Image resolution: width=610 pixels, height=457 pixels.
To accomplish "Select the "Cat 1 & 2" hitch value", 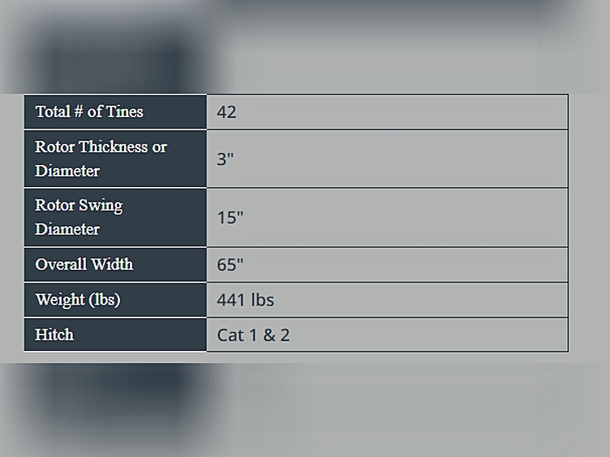I will [253, 335].
